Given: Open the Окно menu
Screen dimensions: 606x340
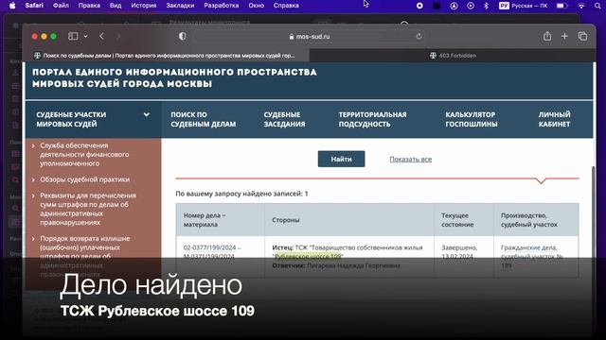Looking at the screenshot, I should click(x=257, y=6).
